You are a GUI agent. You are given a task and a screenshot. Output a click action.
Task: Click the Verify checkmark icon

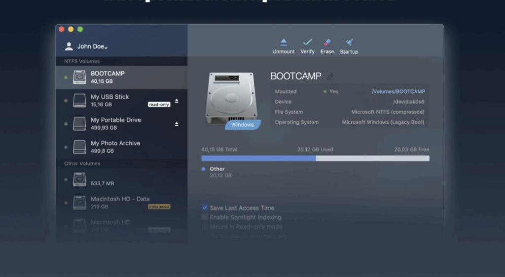pos(307,42)
